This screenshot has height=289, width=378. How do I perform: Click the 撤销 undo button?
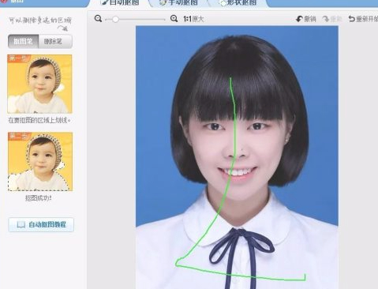point(306,19)
